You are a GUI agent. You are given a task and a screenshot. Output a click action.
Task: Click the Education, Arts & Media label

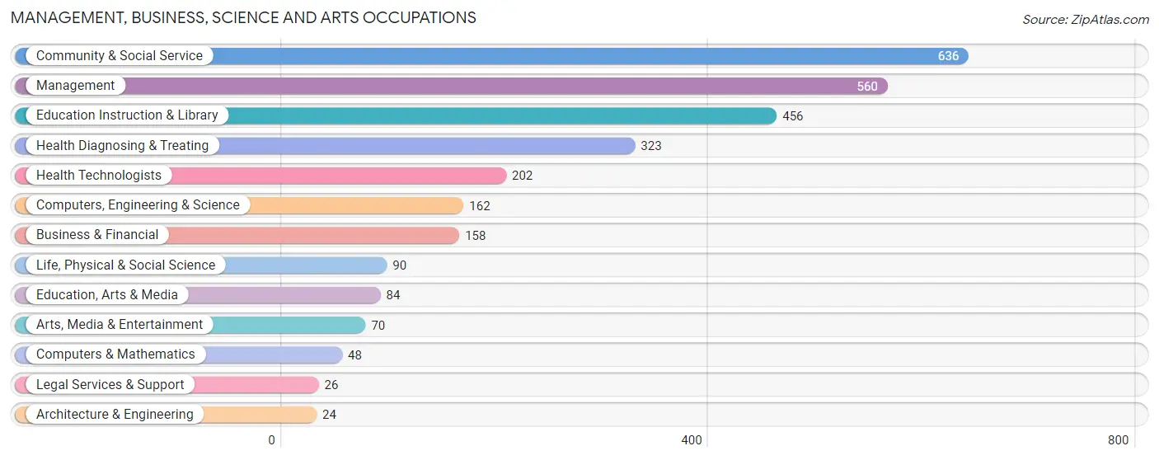click(107, 295)
